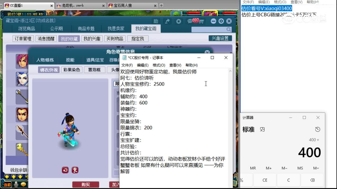Screen dimensions: 337x189
Task: Click the 订单管理 button
Action: coord(23,39)
